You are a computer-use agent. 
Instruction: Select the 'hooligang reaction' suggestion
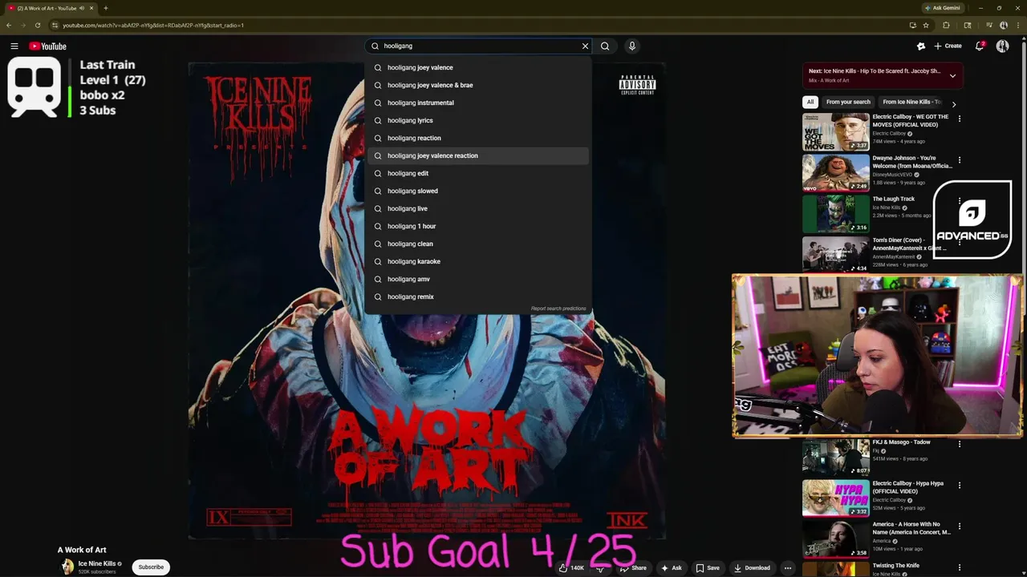(477, 138)
